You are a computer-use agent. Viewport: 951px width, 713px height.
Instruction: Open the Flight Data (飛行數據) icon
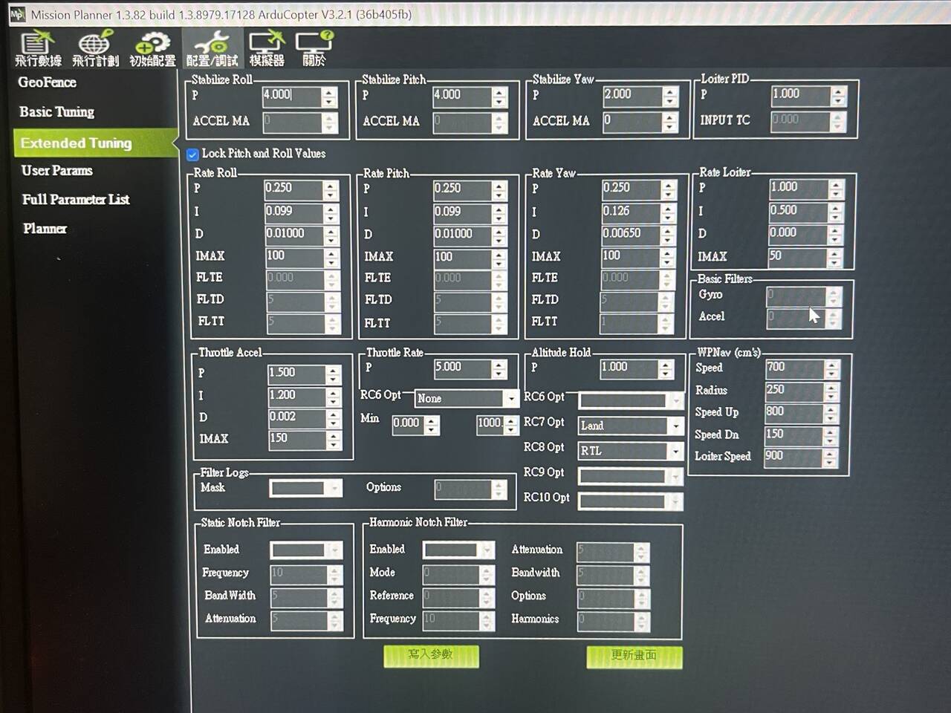[x=37, y=48]
